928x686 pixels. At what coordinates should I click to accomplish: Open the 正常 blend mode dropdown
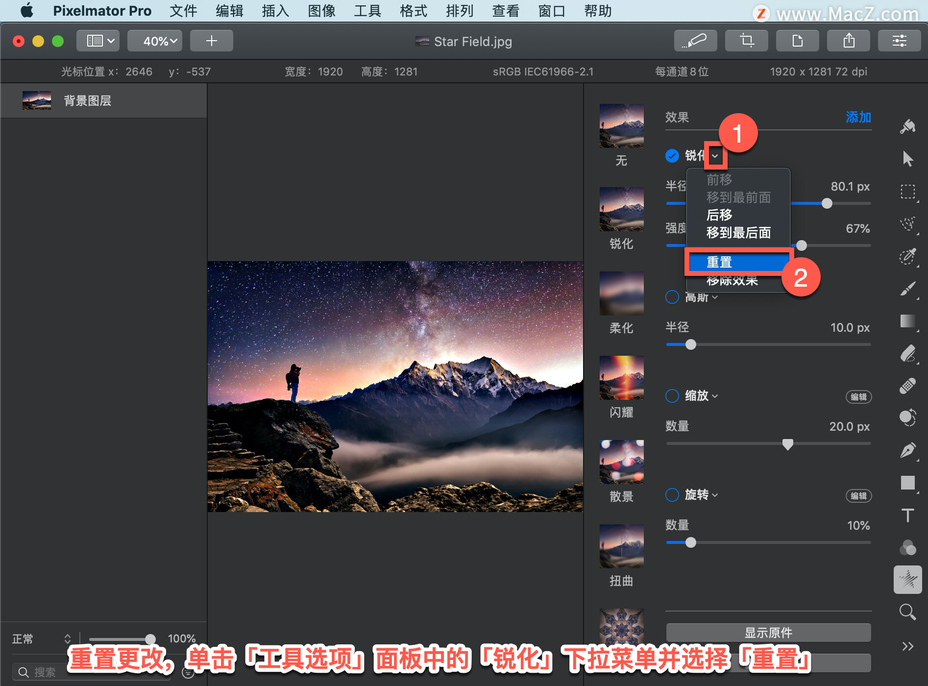point(42,639)
